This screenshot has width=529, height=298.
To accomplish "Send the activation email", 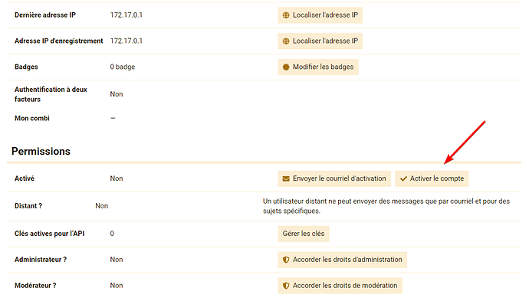I will pos(334,178).
